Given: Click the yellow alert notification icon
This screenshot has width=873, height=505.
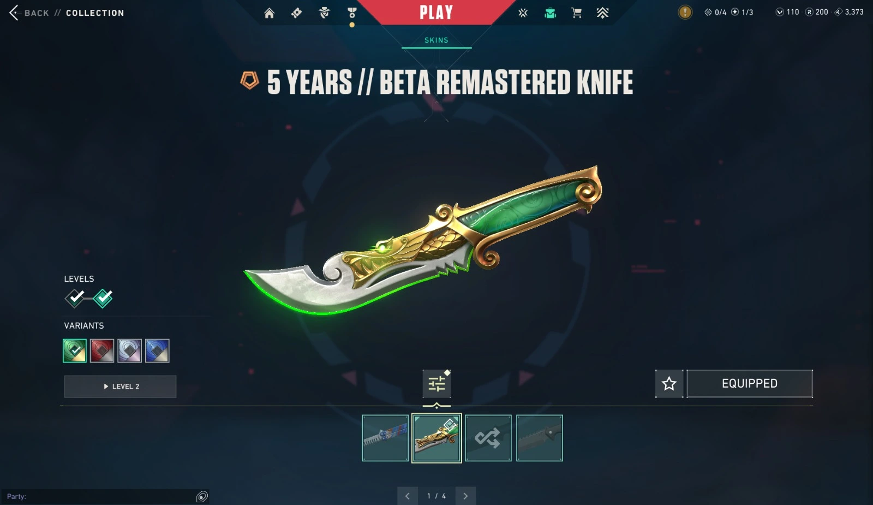Looking at the screenshot, I should [685, 12].
